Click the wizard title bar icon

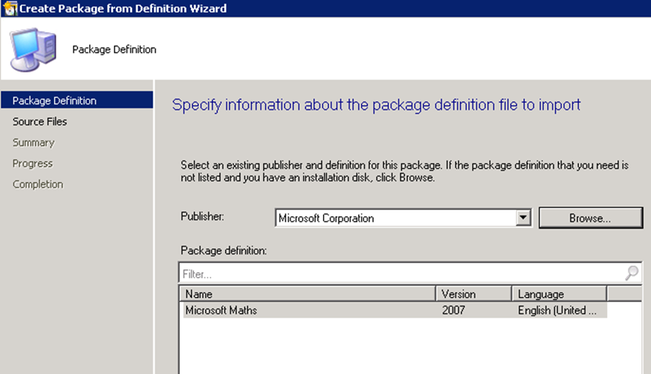click(x=10, y=8)
